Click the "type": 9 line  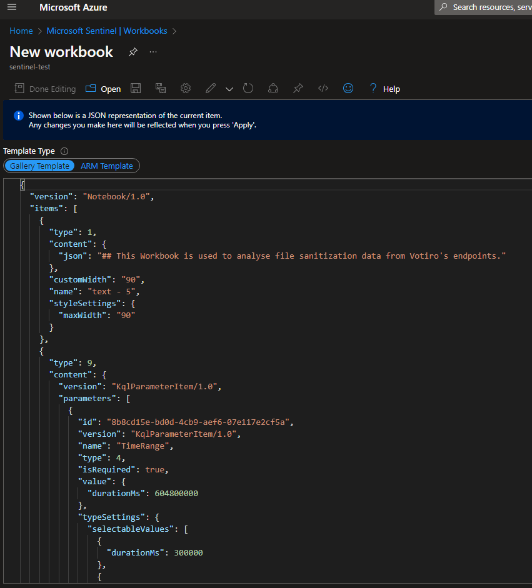73,362
